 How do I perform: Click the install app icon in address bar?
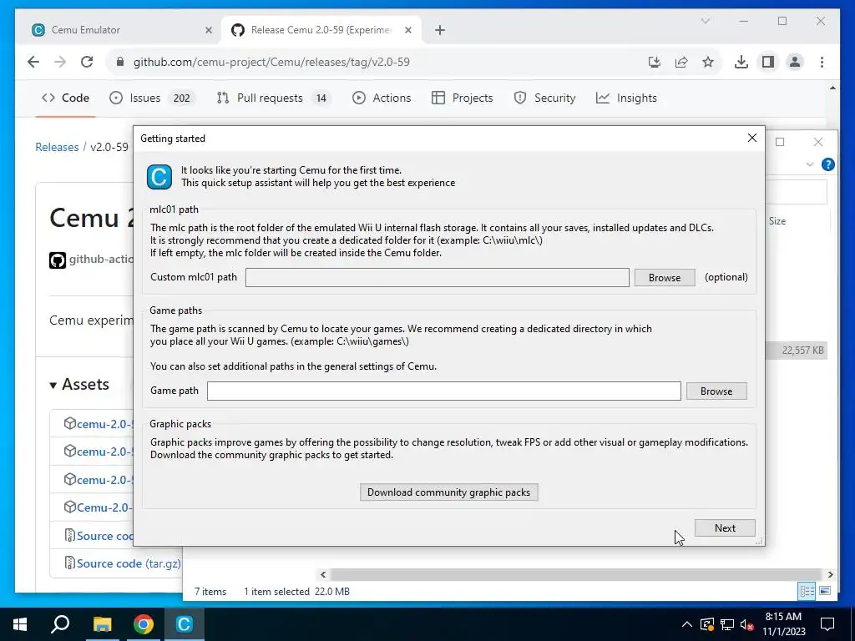coord(655,62)
